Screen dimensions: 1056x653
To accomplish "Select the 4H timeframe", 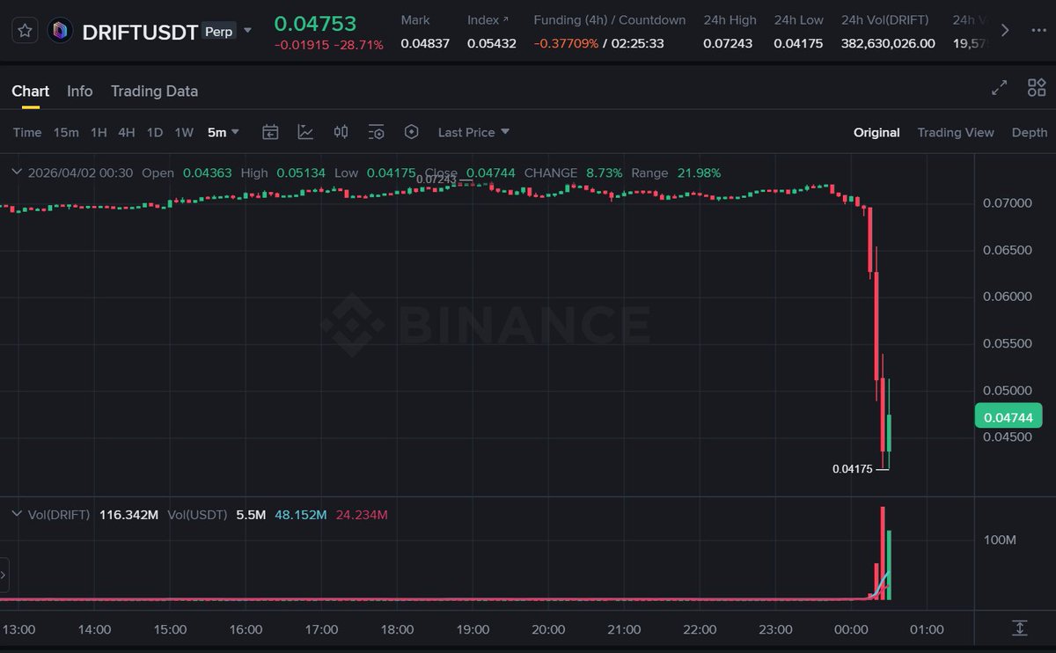I will [127, 132].
